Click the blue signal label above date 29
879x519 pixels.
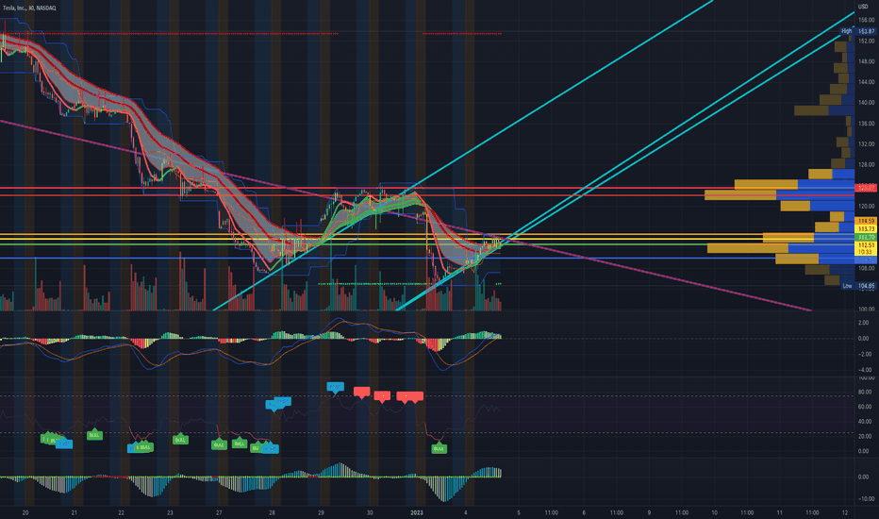(335, 387)
